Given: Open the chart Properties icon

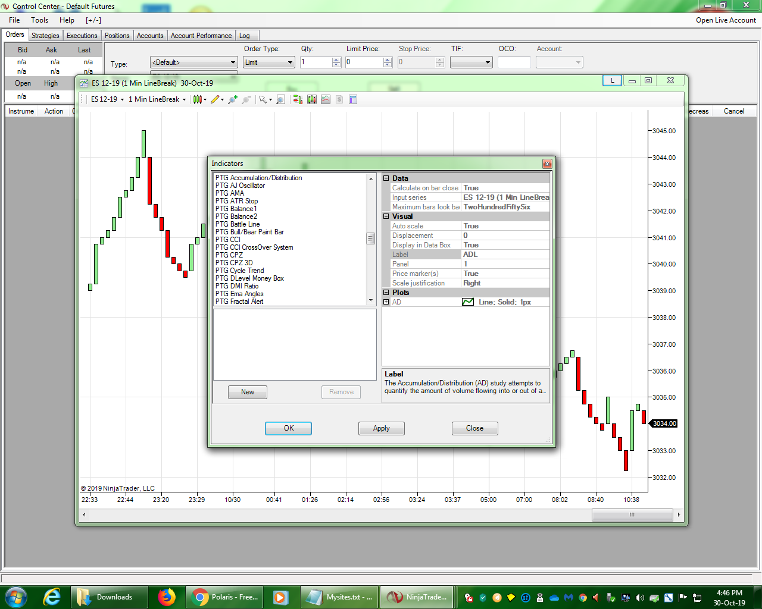Looking at the screenshot, I should (353, 99).
